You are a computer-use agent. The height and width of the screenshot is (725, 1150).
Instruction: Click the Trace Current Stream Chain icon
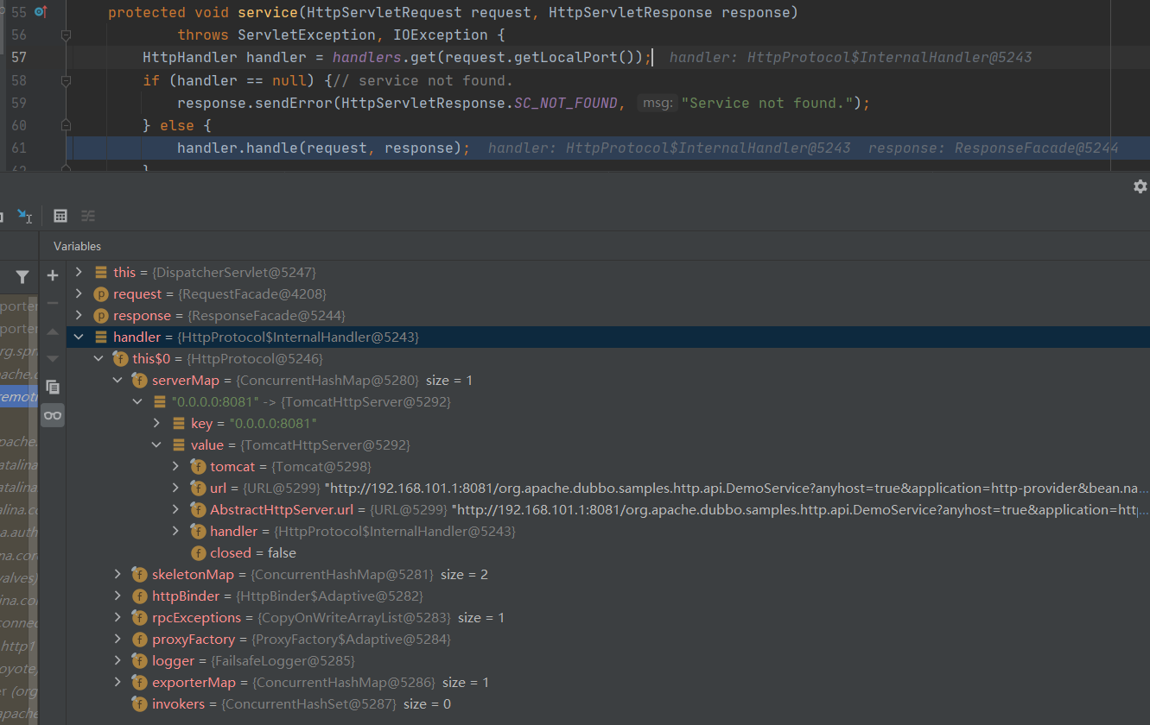(88, 216)
